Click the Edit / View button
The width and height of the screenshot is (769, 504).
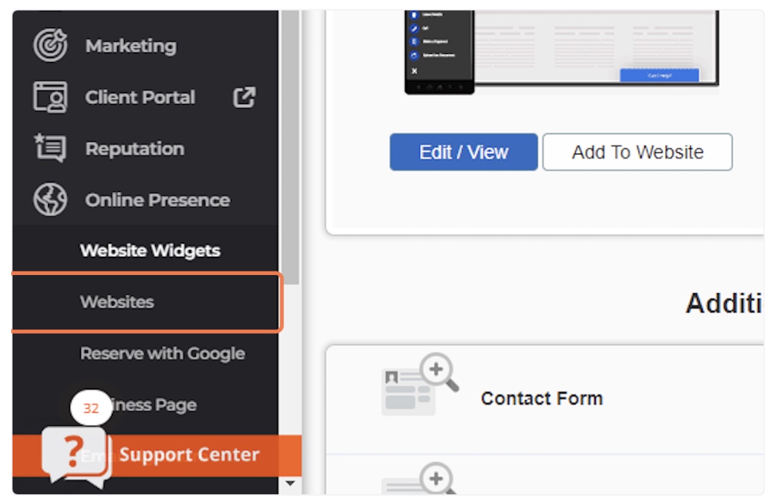pyautogui.click(x=463, y=152)
